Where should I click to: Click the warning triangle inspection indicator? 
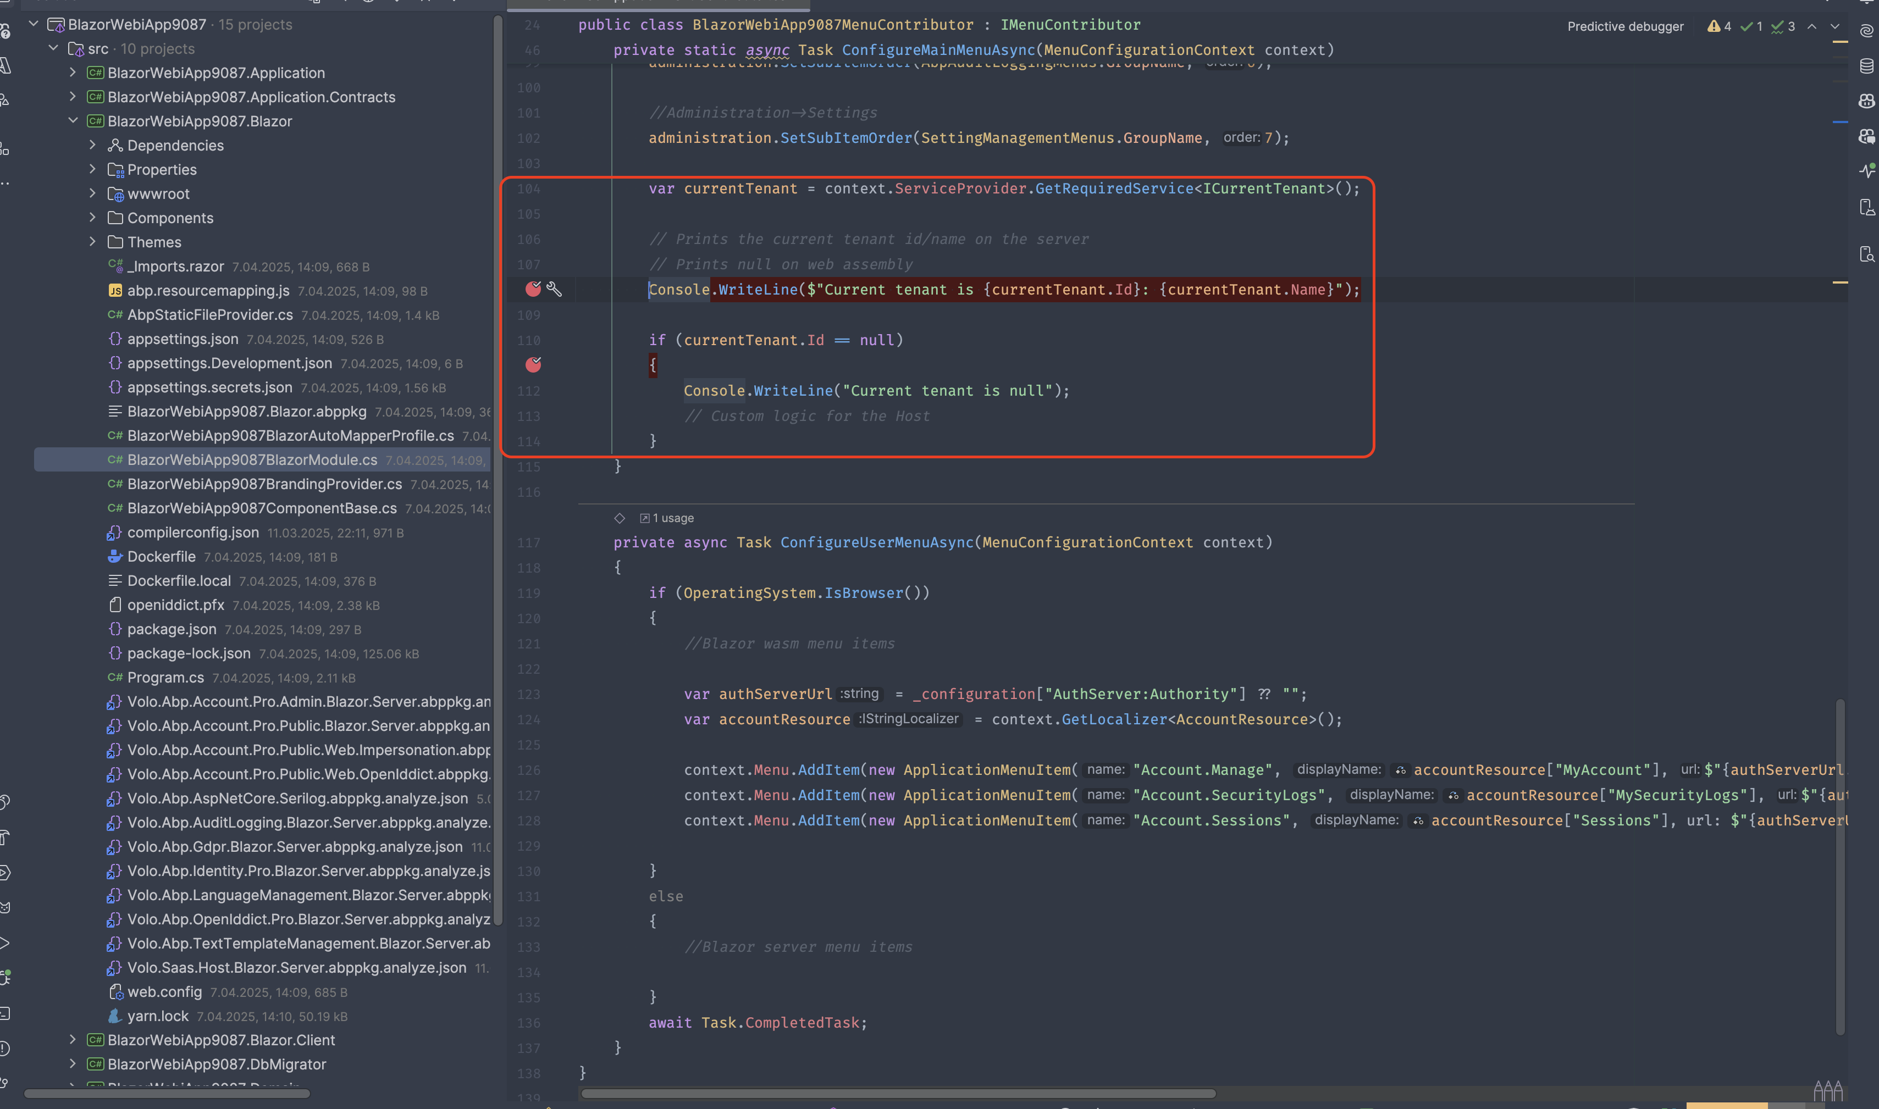click(x=1714, y=26)
